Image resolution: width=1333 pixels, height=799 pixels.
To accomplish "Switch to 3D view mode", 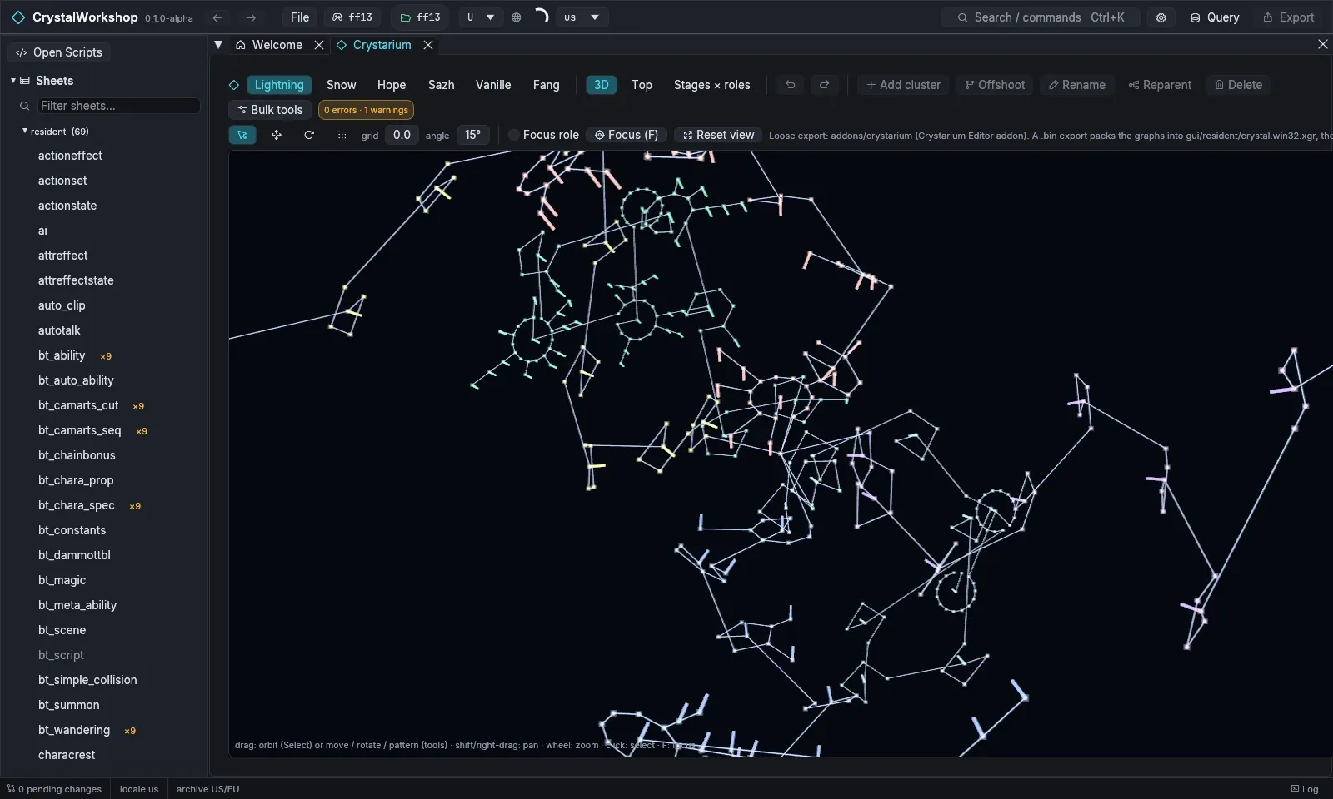I will coord(601,85).
